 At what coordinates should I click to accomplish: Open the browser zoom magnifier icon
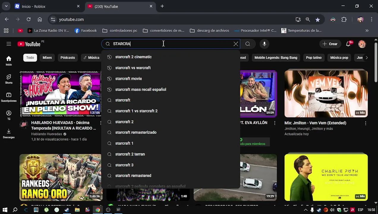click(x=308, y=19)
